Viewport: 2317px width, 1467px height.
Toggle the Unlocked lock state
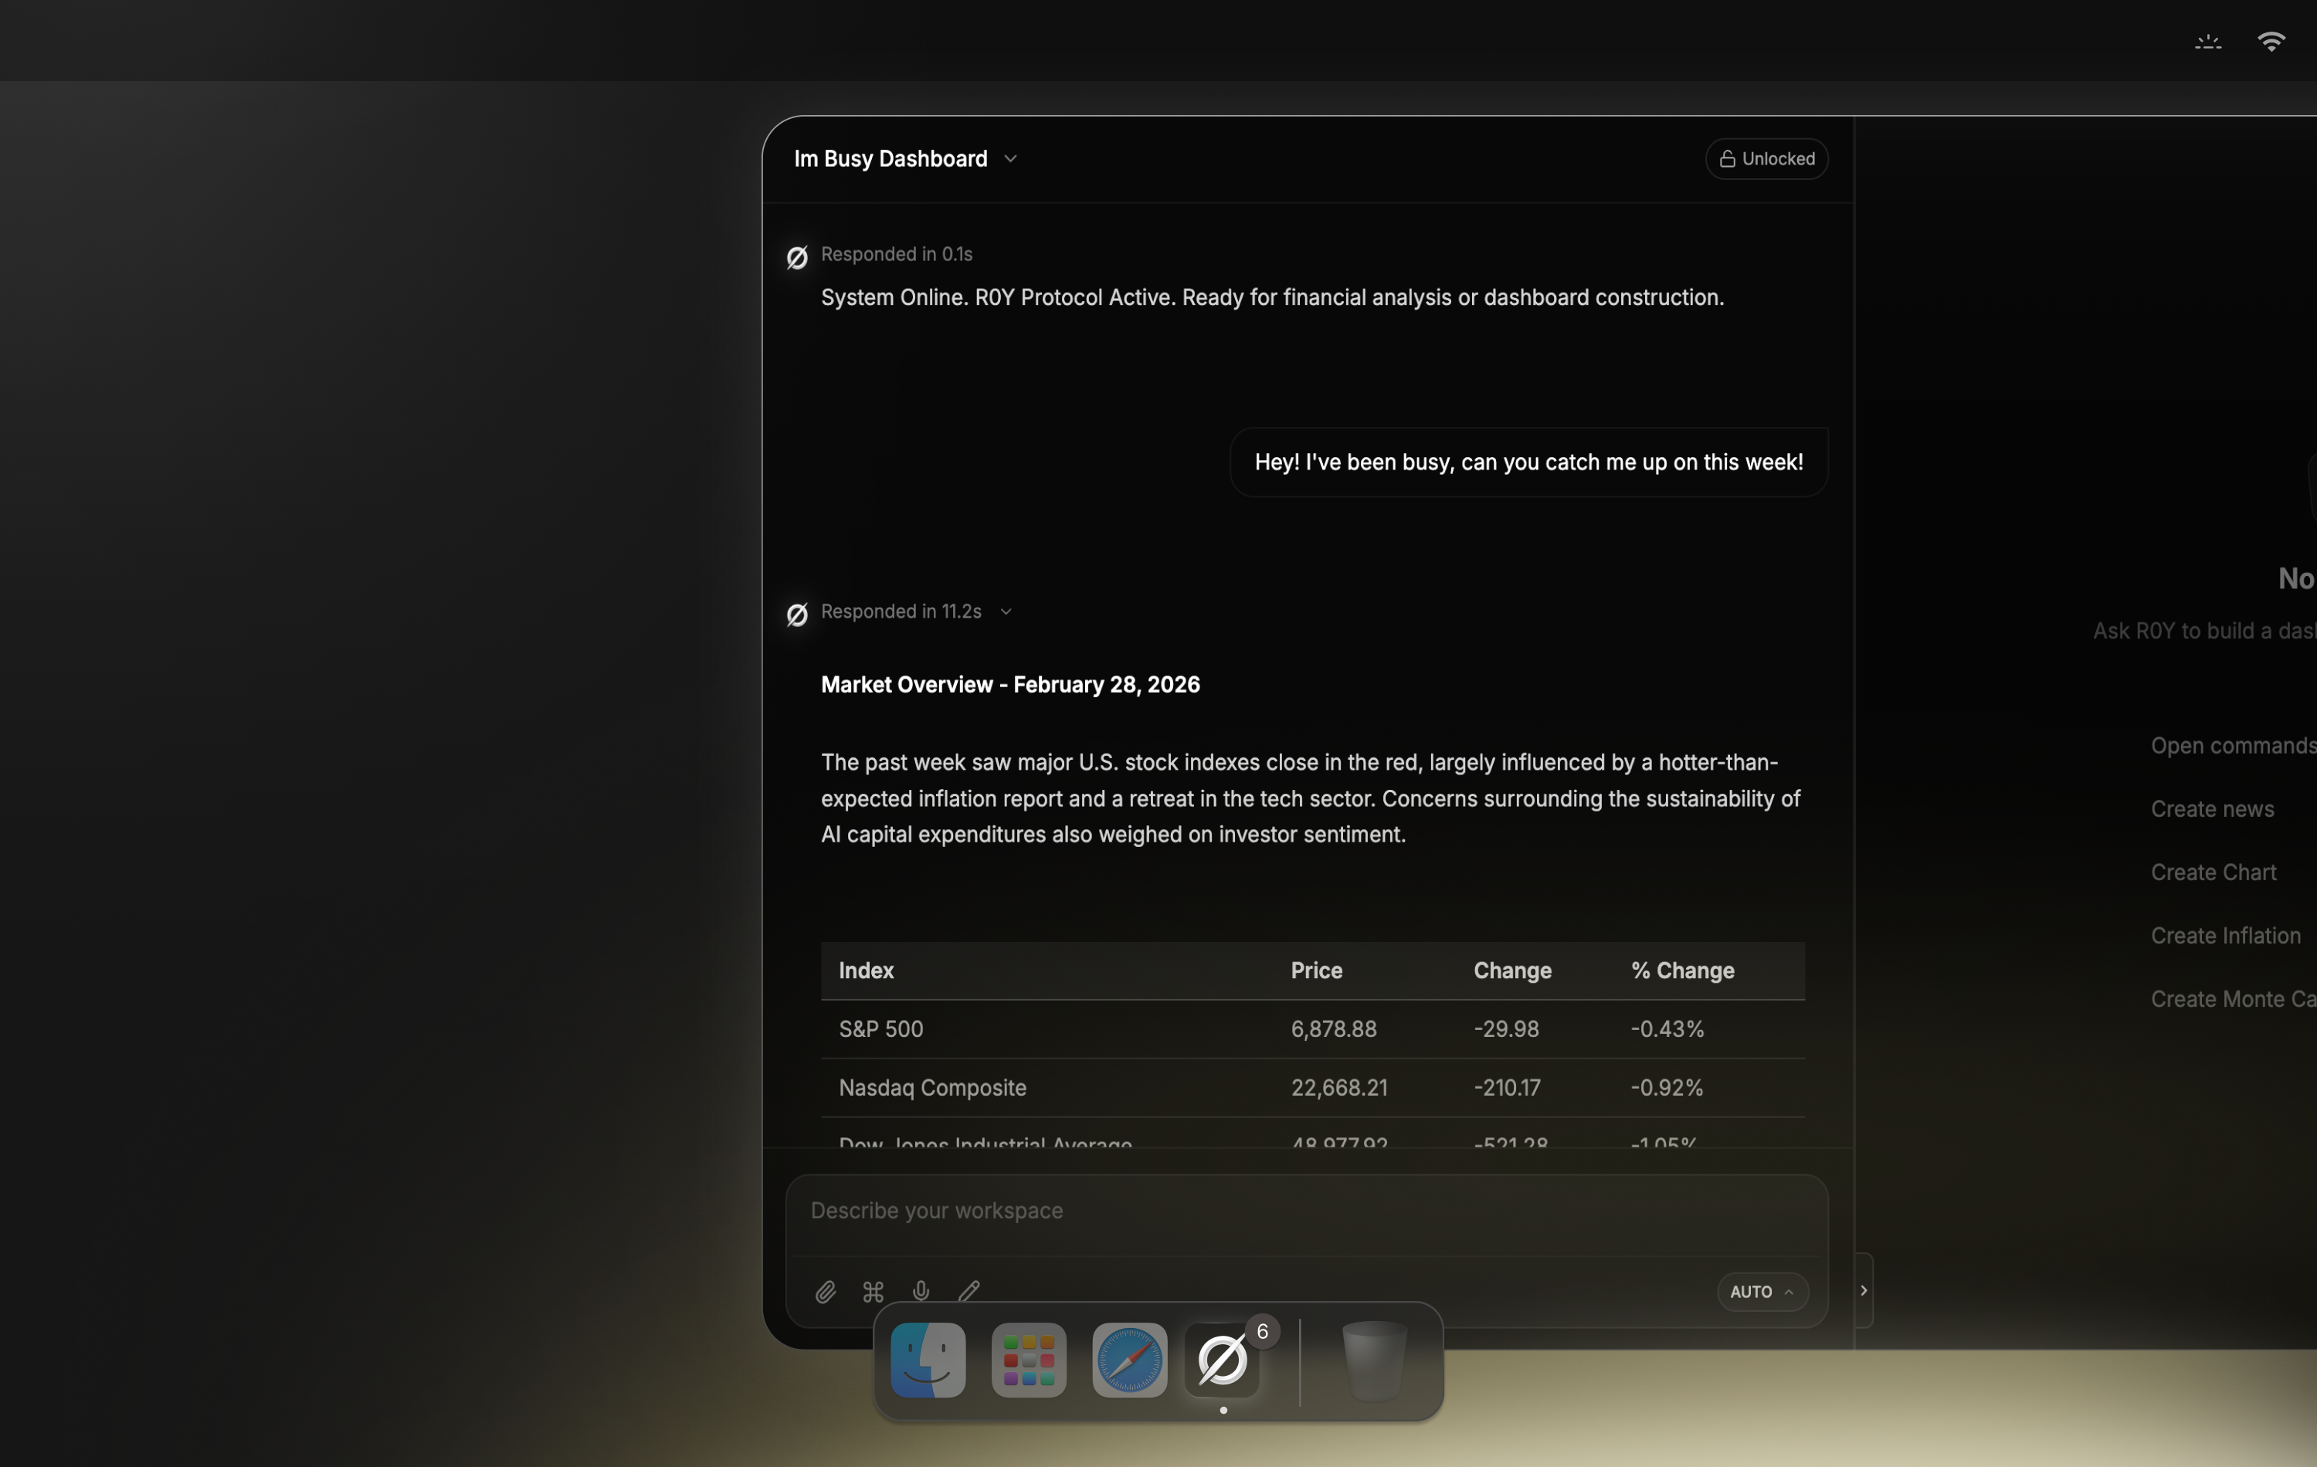coord(1766,158)
